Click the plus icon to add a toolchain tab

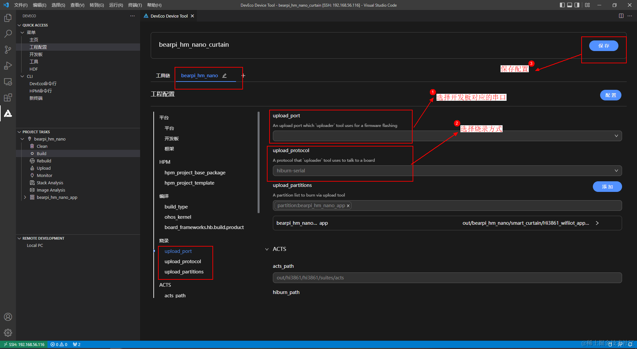pyautogui.click(x=243, y=76)
